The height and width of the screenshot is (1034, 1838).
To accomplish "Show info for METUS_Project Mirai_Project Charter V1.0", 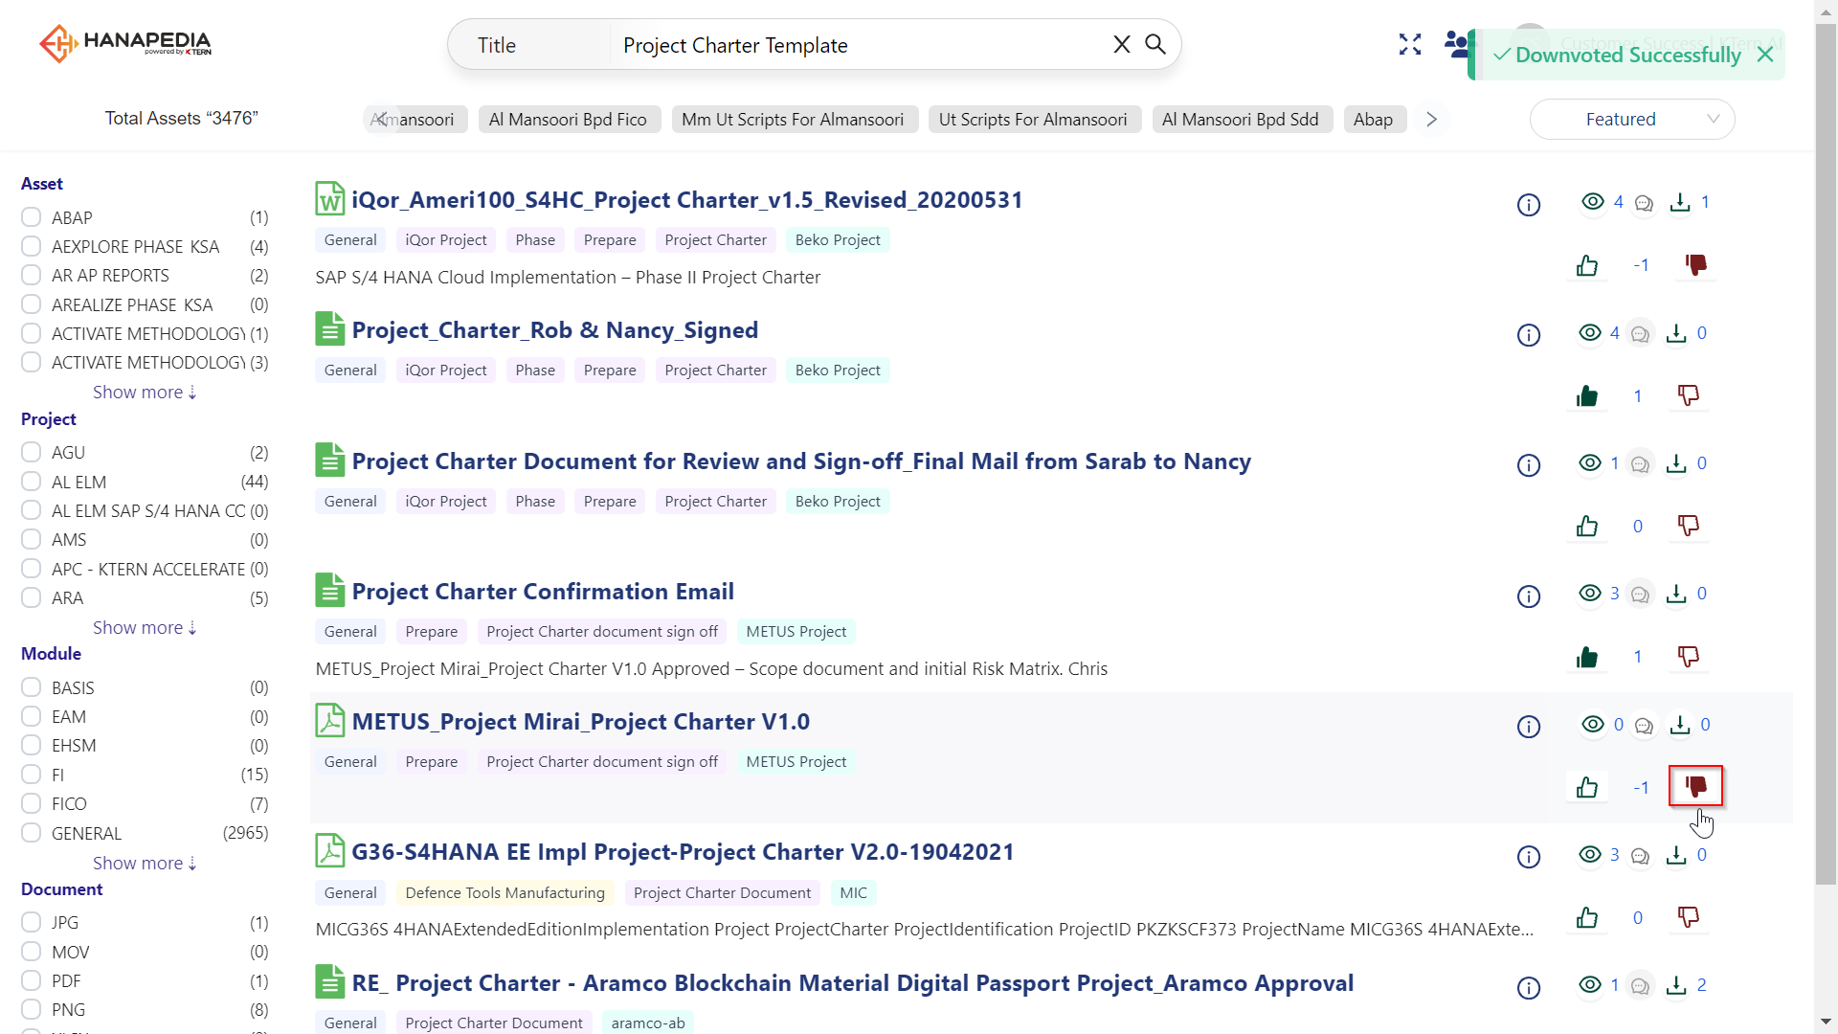I will [1529, 727].
